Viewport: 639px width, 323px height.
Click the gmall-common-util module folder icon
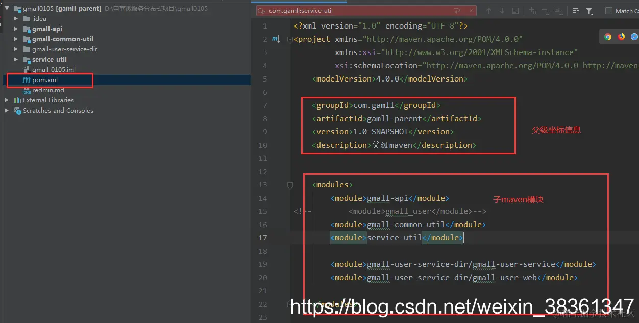coord(27,39)
